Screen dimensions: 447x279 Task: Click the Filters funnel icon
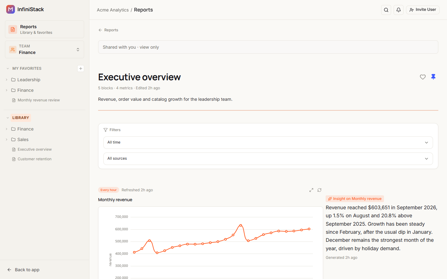point(106,130)
